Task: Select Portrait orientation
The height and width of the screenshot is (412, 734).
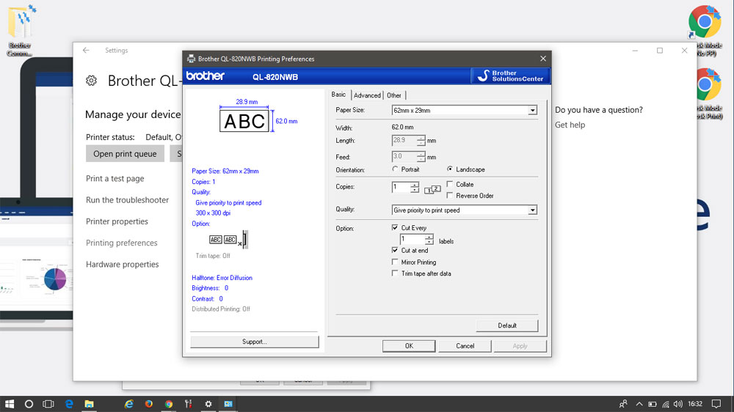Action: coord(395,169)
